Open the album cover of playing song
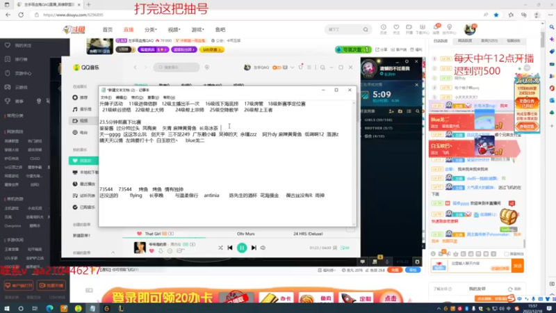This screenshot has height=313, width=556. (140, 248)
